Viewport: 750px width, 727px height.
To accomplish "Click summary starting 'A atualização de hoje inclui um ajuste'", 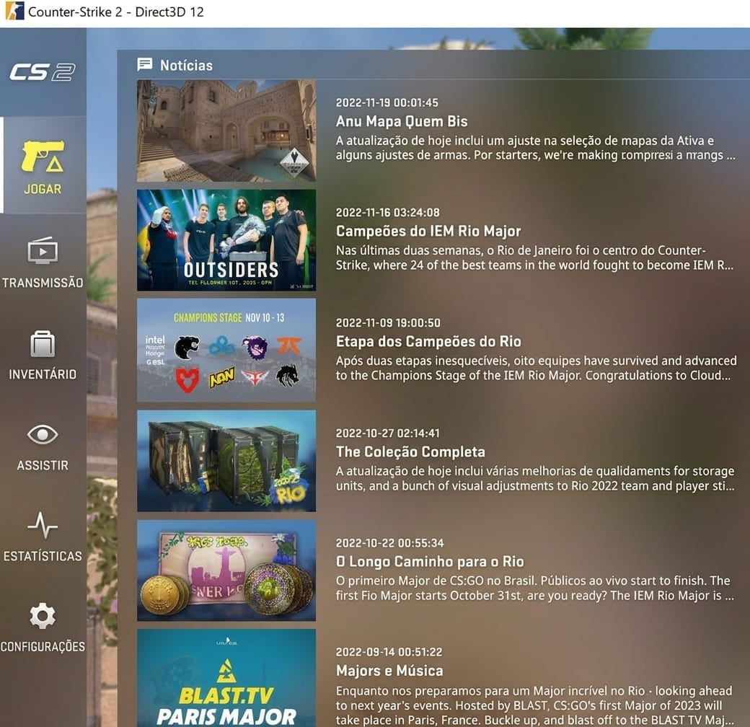I will 536,148.
